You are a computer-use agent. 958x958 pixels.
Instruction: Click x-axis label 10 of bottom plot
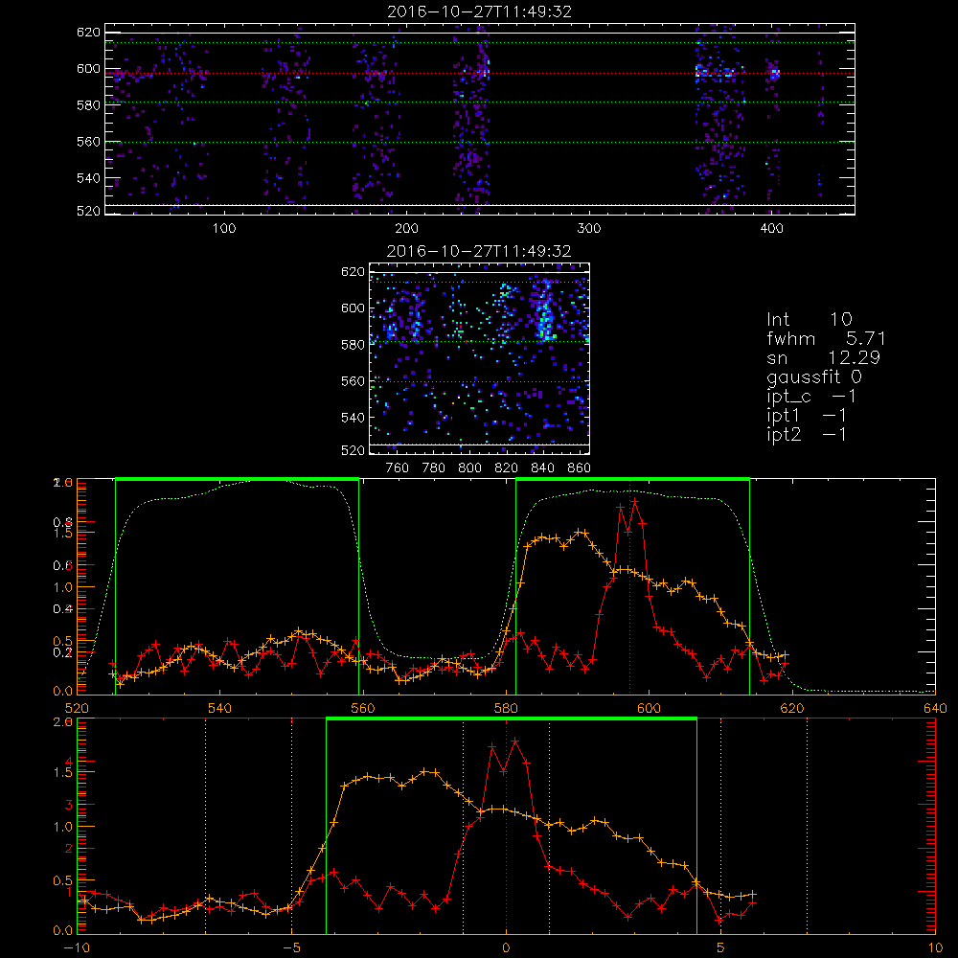coord(935,947)
